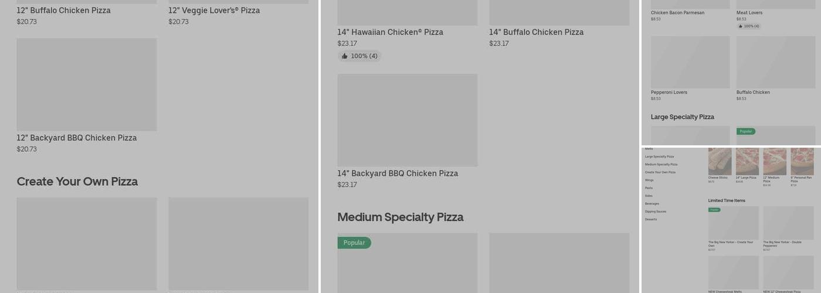The width and height of the screenshot is (821, 293).
Task: Open the Cheese Sticks photo thumbnail
Action: 720,161
